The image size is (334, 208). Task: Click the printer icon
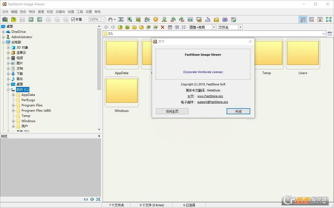pos(225,19)
